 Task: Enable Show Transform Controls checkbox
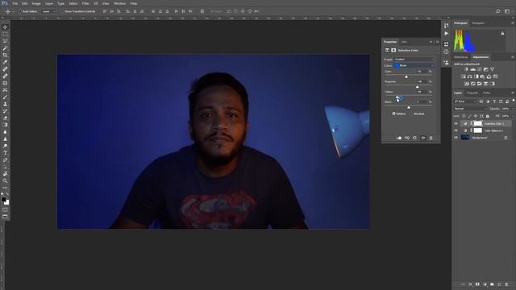(x=62, y=11)
